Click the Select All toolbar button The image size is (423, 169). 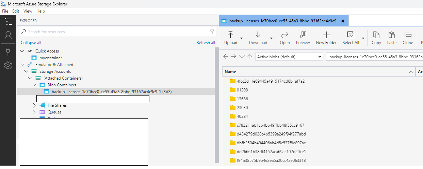[x=351, y=38]
